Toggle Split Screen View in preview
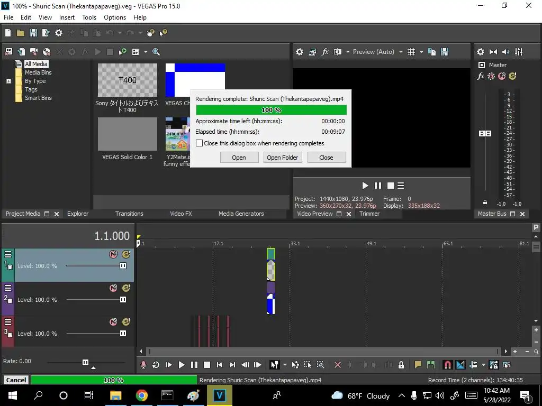Image resolution: width=542 pixels, height=406 pixels. (x=337, y=52)
